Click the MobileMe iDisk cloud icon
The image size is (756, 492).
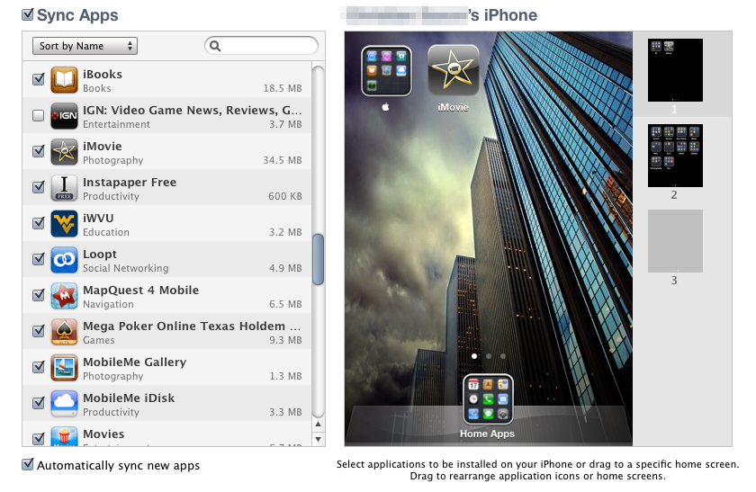64,404
